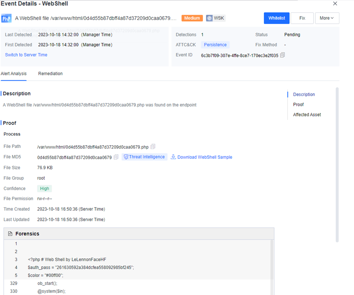Image resolution: width=354 pixels, height=295 pixels.
Task: Open Threat Intelligence for the MD5
Action: pyautogui.click(x=144, y=157)
